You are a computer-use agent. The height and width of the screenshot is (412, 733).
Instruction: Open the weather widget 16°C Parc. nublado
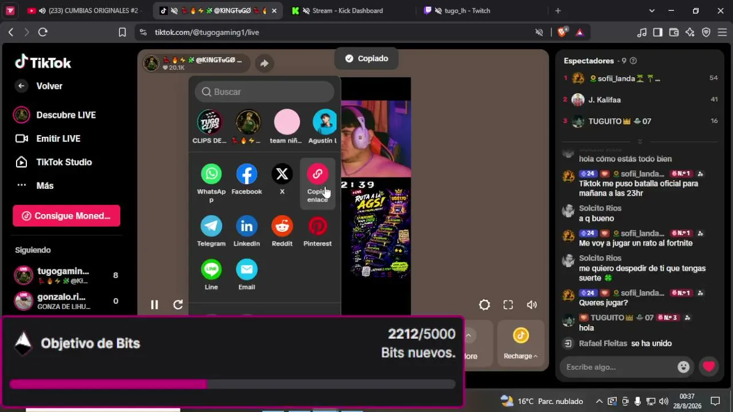tap(542, 401)
